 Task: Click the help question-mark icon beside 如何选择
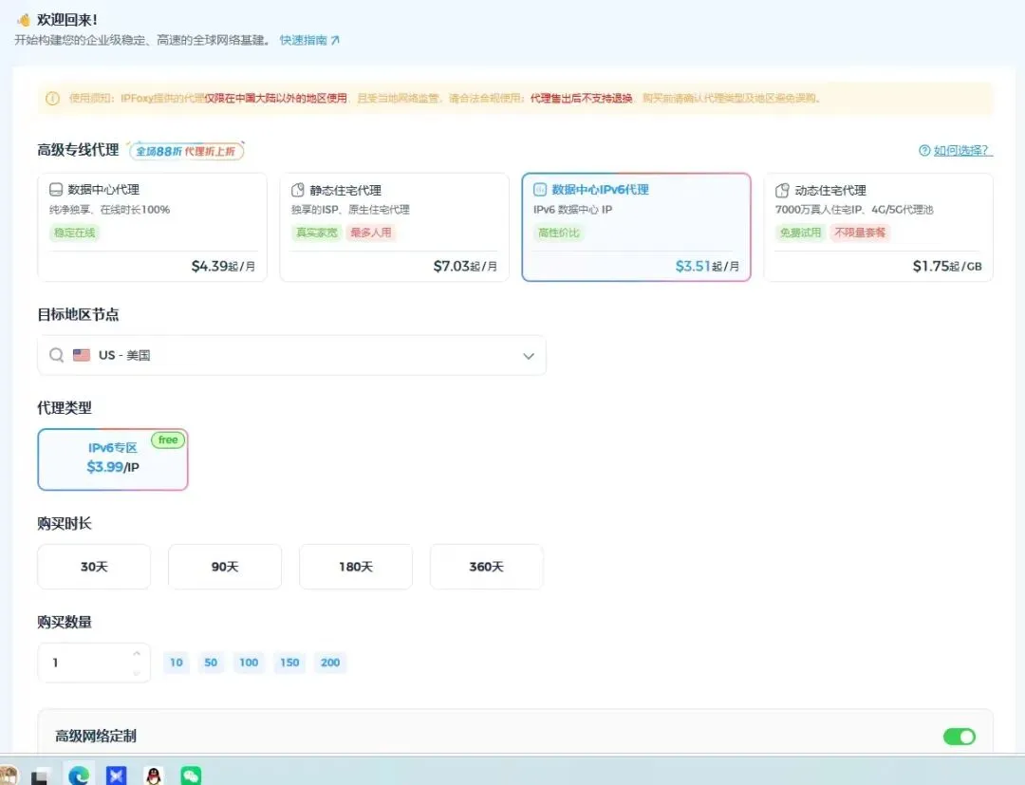(x=924, y=150)
